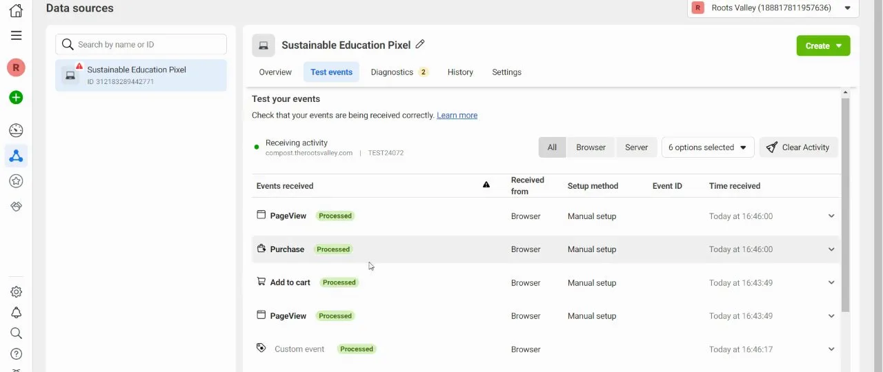The image size is (883, 372).
Task: Open the Home icon in left sidebar
Action: tap(16, 10)
